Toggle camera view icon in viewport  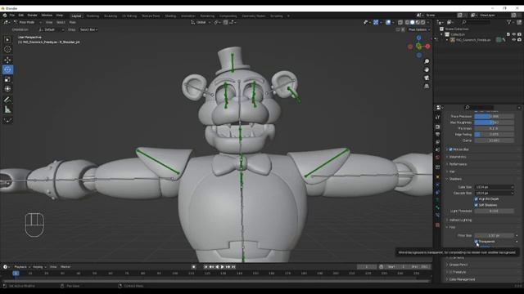click(427, 78)
